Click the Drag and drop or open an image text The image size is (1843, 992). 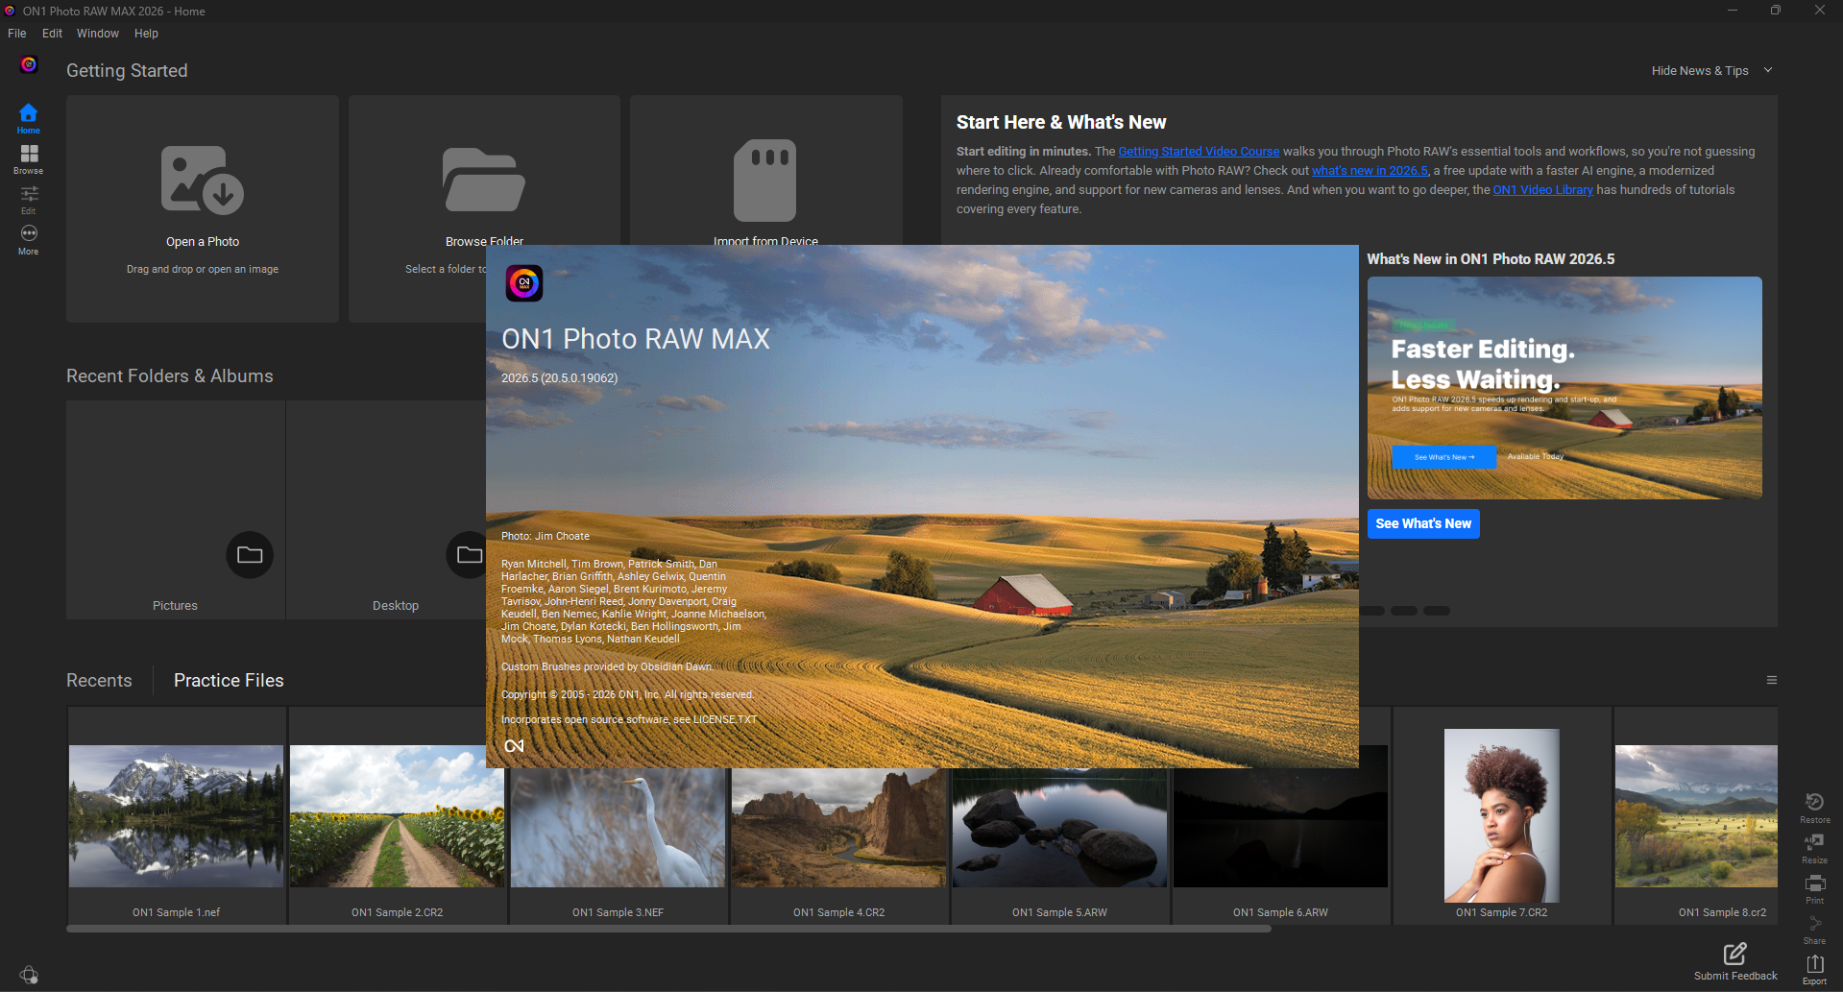203,270
